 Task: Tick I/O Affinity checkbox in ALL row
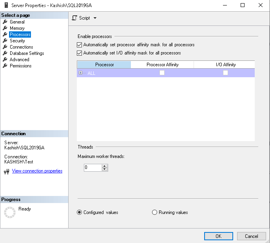[x=225, y=73]
